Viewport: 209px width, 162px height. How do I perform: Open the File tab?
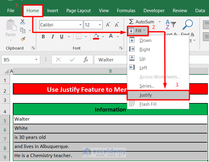point(11,11)
